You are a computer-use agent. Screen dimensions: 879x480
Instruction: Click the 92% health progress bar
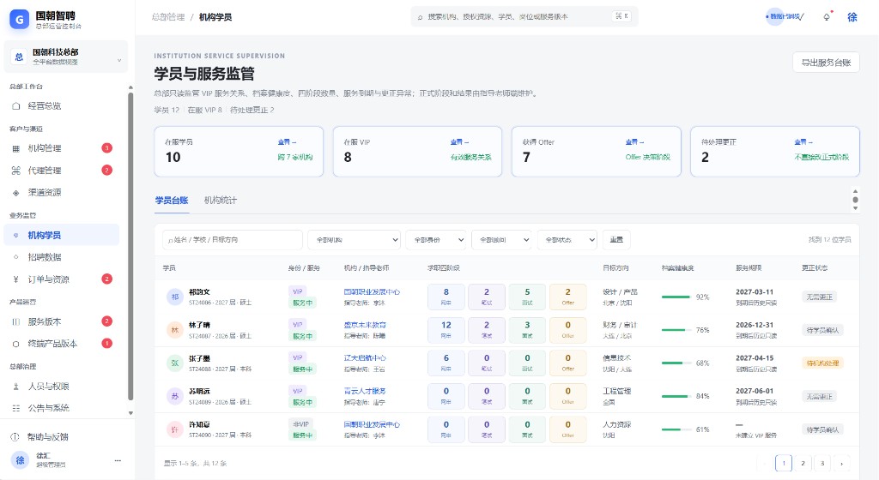pos(676,297)
